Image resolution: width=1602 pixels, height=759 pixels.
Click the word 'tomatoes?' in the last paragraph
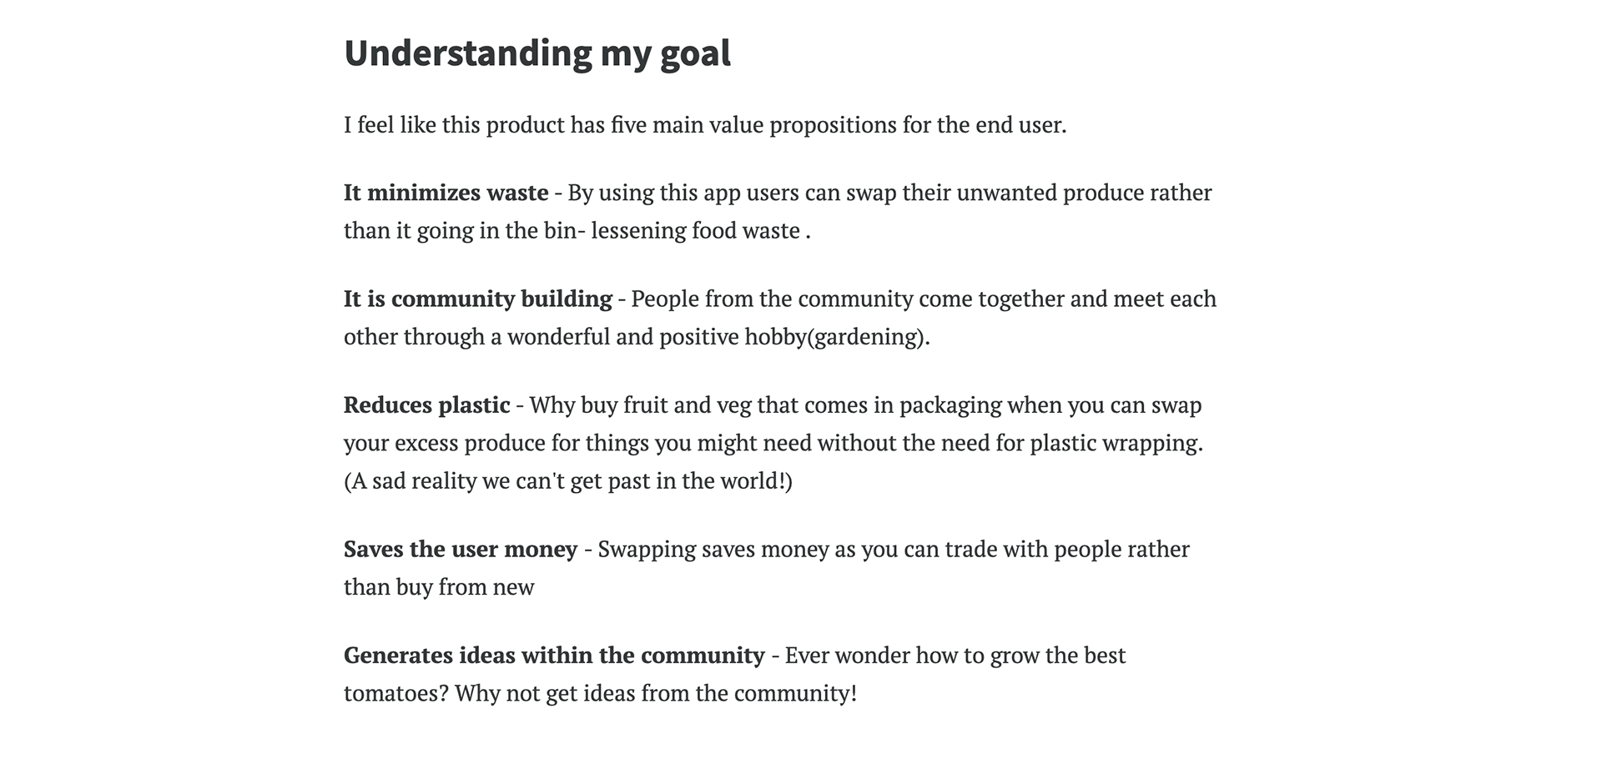tap(396, 694)
